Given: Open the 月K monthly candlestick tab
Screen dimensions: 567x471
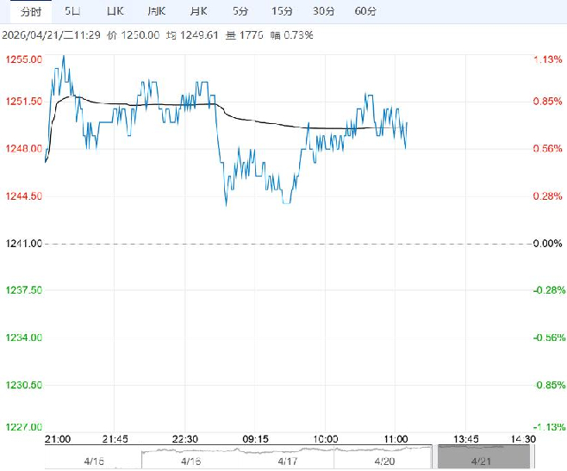Looking at the screenshot, I should [198, 11].
